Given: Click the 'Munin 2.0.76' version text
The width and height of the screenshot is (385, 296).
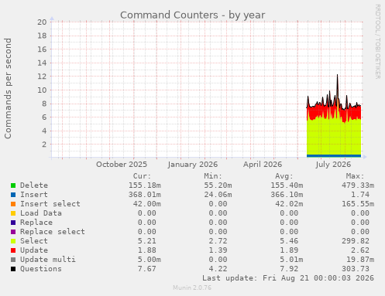Looking at the screenshot, I should pos(192,287).
